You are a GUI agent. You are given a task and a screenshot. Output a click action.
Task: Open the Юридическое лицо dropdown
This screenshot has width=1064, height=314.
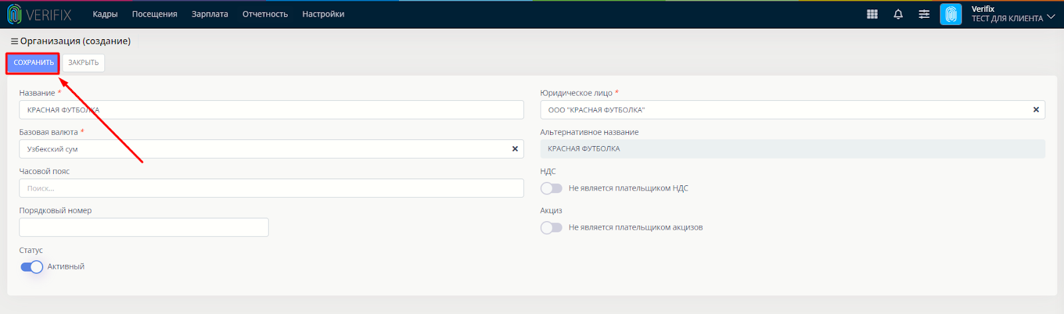793,110
